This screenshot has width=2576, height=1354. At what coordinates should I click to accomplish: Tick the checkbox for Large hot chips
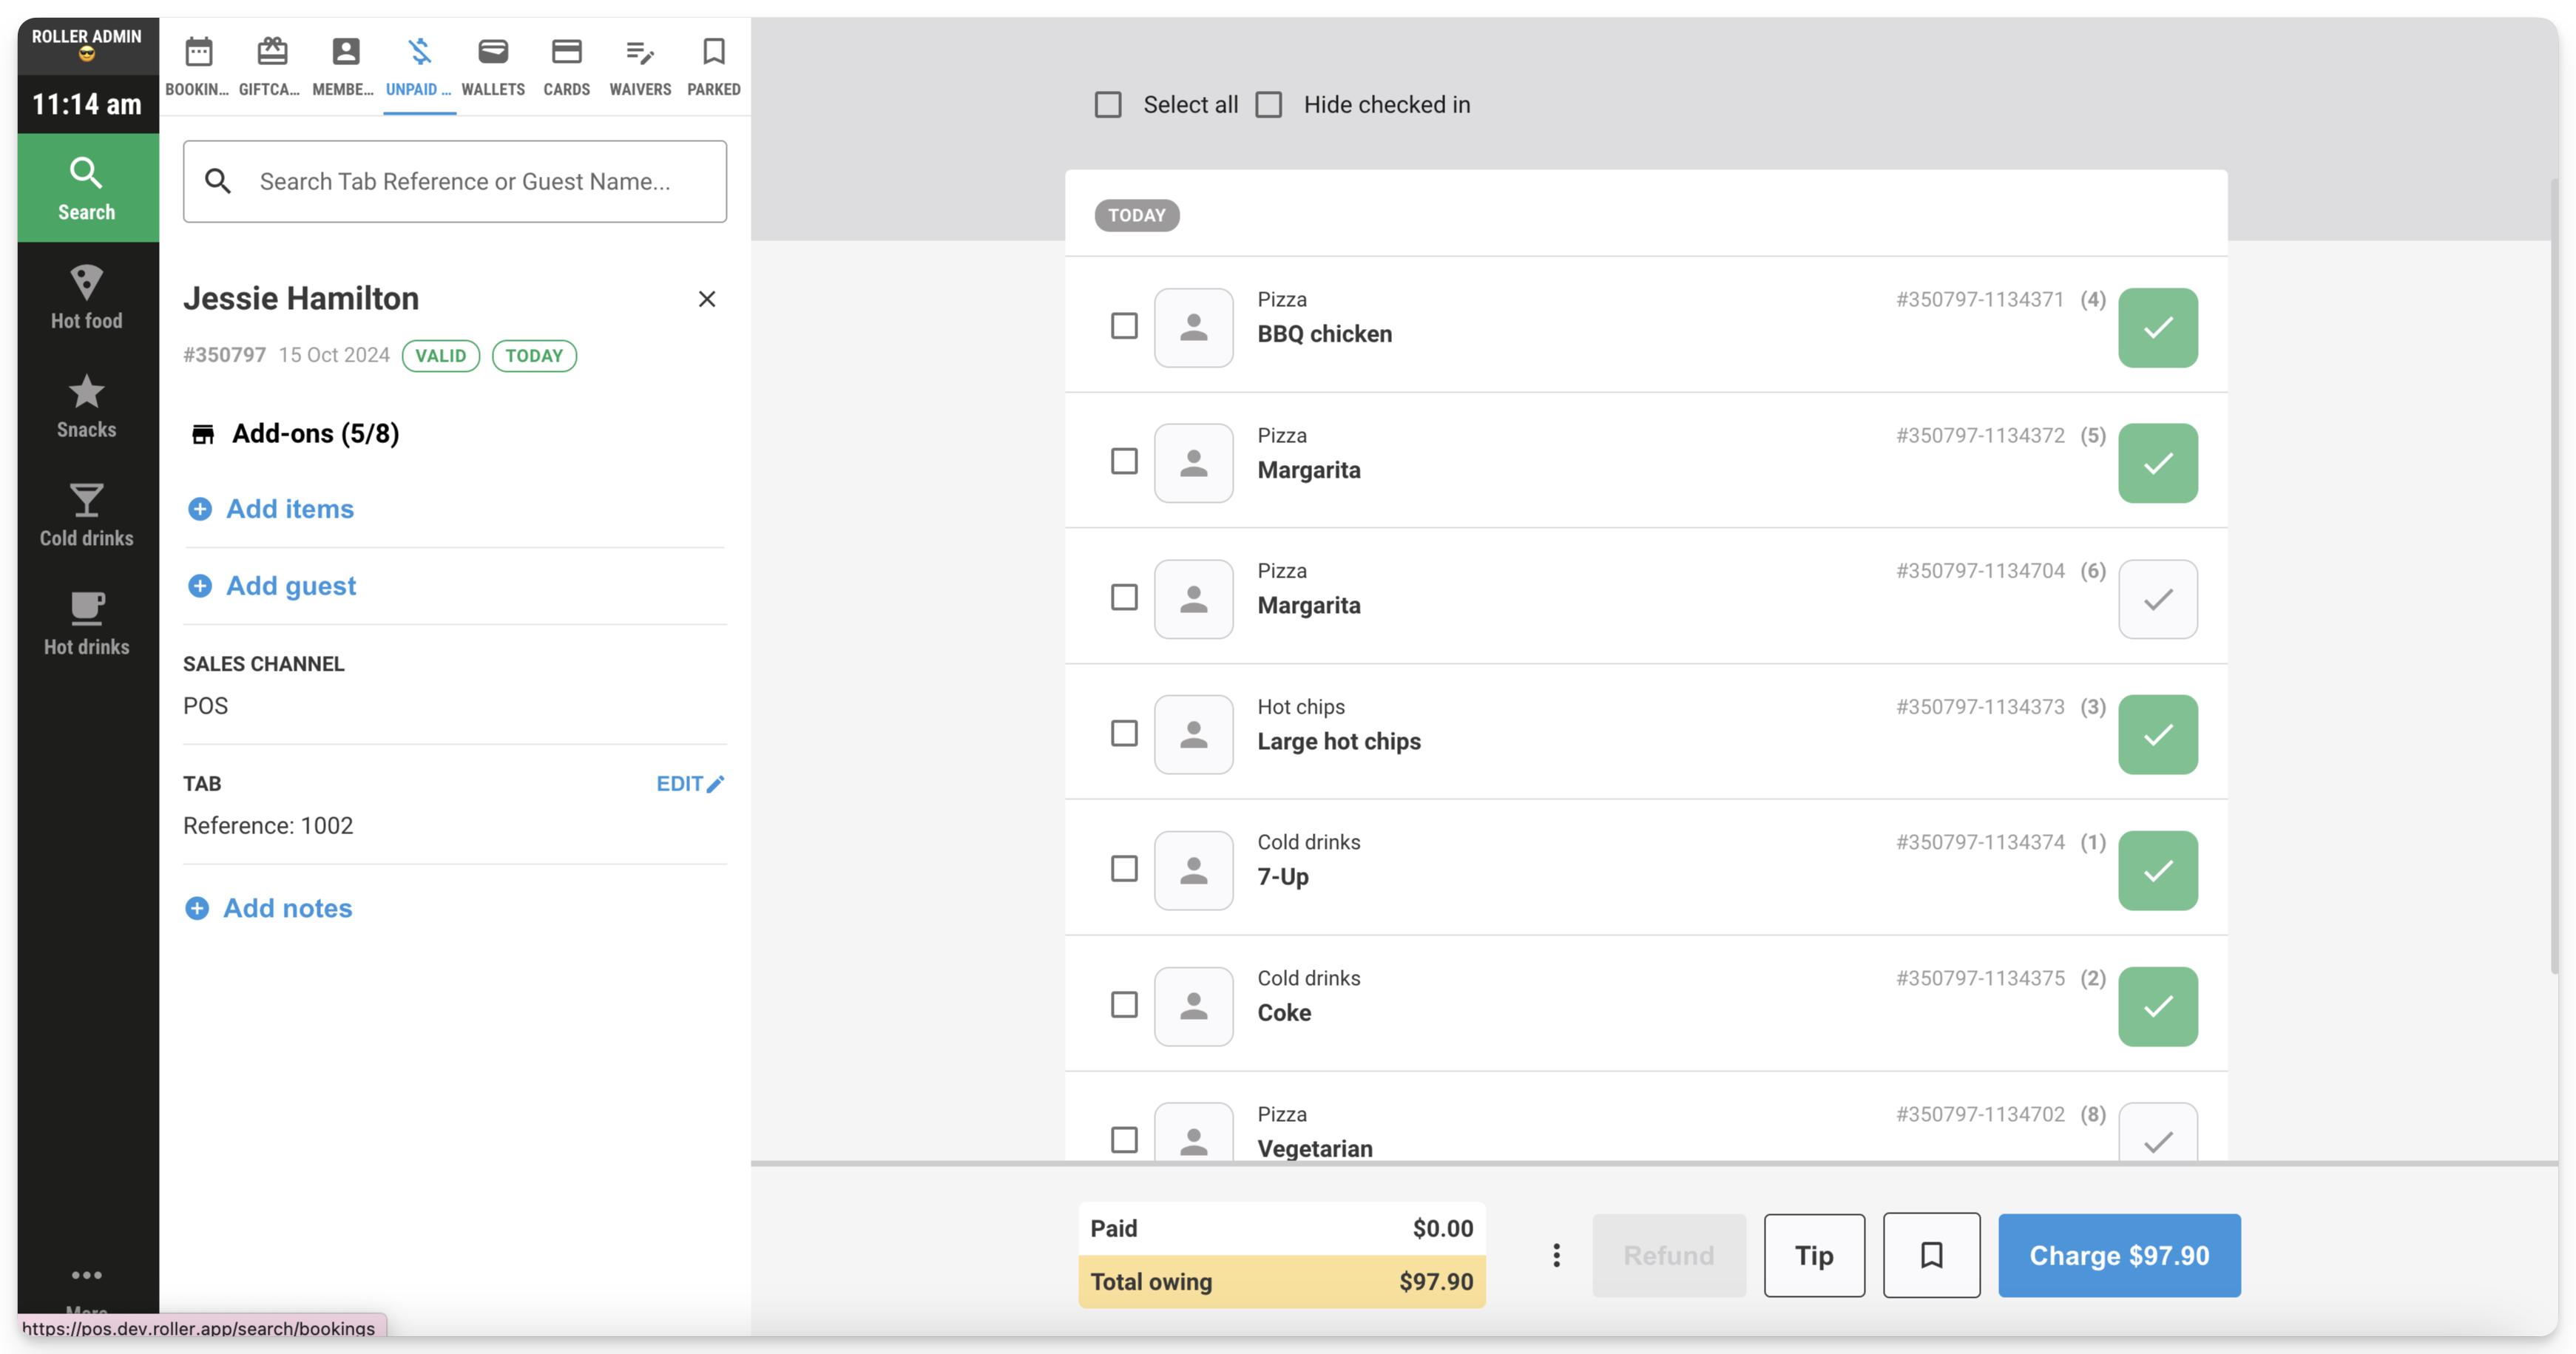(1124, 733)
